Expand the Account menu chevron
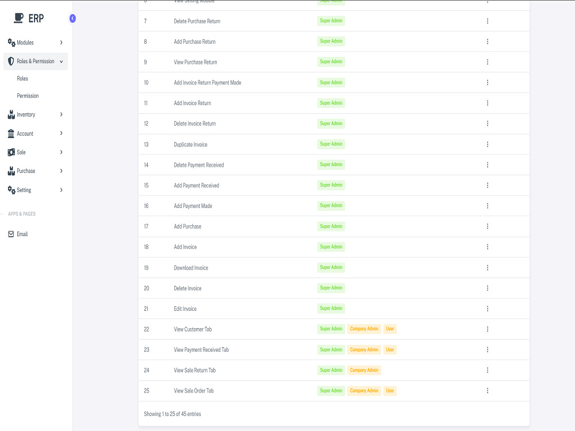 [x=62, y=133]
